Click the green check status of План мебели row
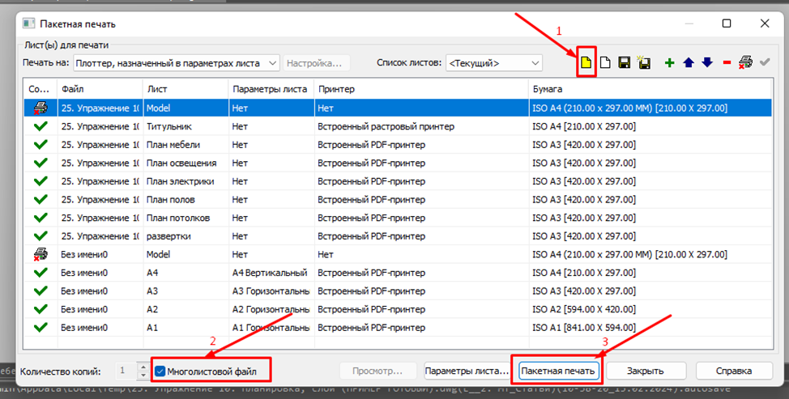The width and height of the screenshot is (789, 399). point(41,145)
